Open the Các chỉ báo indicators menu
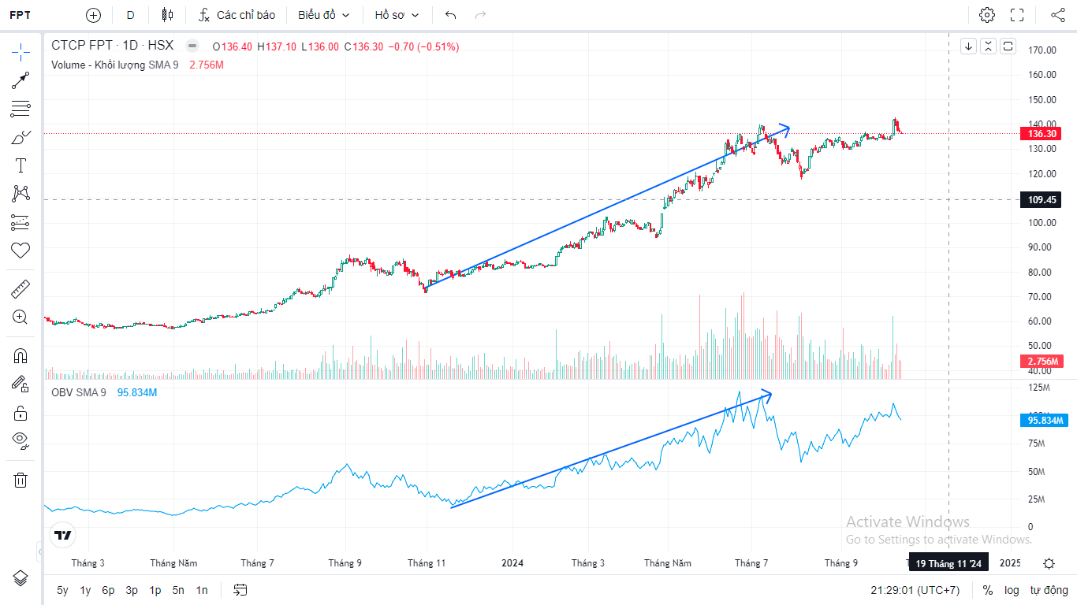The width and height of the screenshot is (1077, 605). (237, 15)
